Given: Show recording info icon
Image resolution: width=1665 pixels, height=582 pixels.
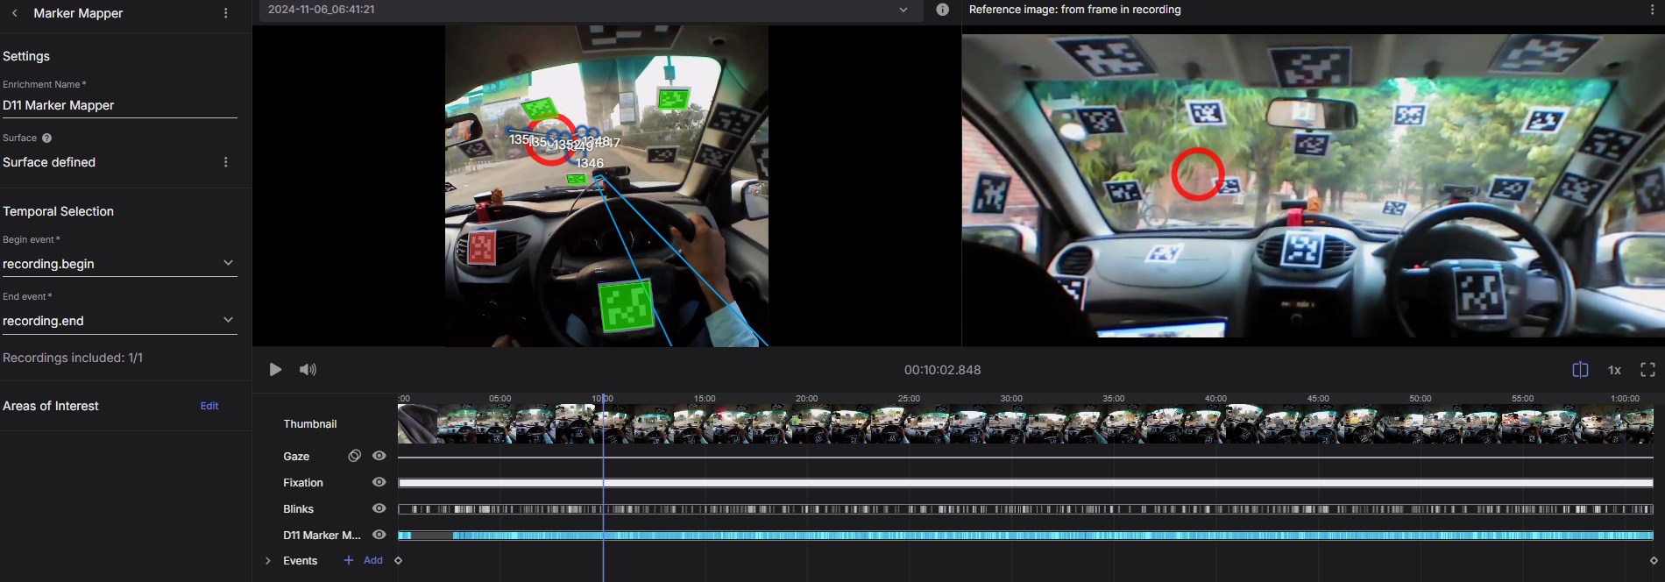Looking at the screenshot, I should coord(943,10).
